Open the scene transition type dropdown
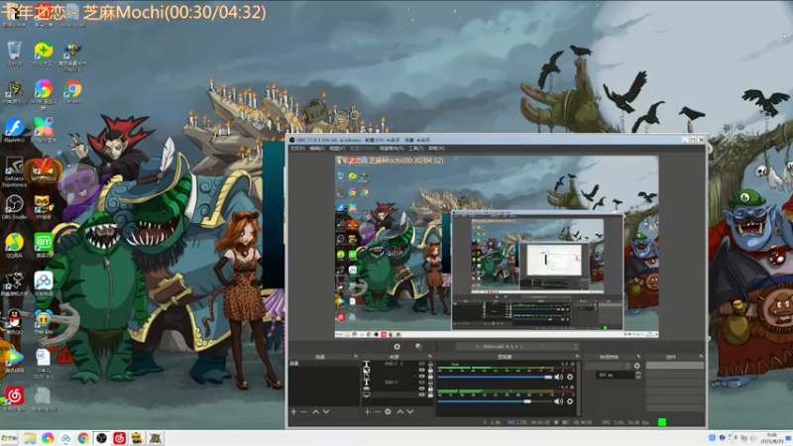Viewport: 793px width, 446px height. [x=608, y=366]
